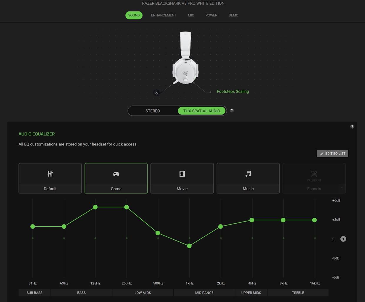The image size is (365, 302).
Task: Switch to the Sound tab
Action: pos(134,15)
